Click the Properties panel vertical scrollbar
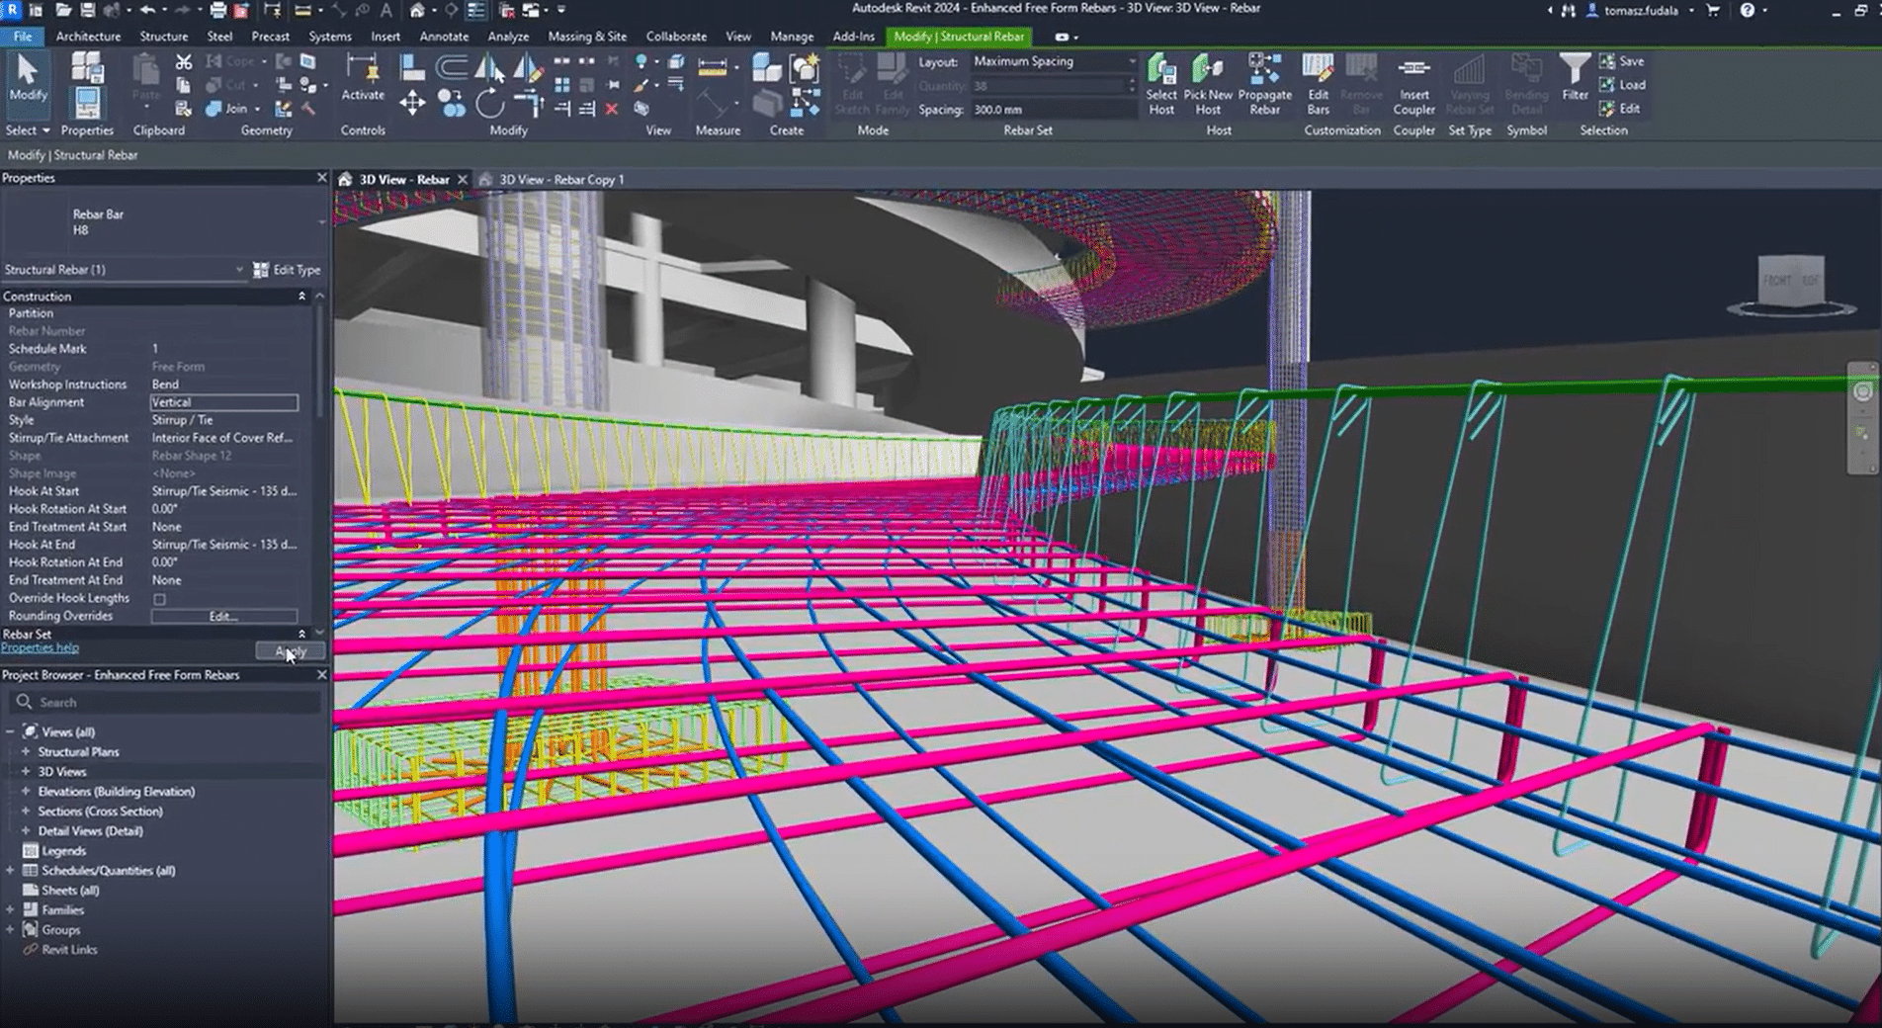1882x1028 pixels. (319, 361)
